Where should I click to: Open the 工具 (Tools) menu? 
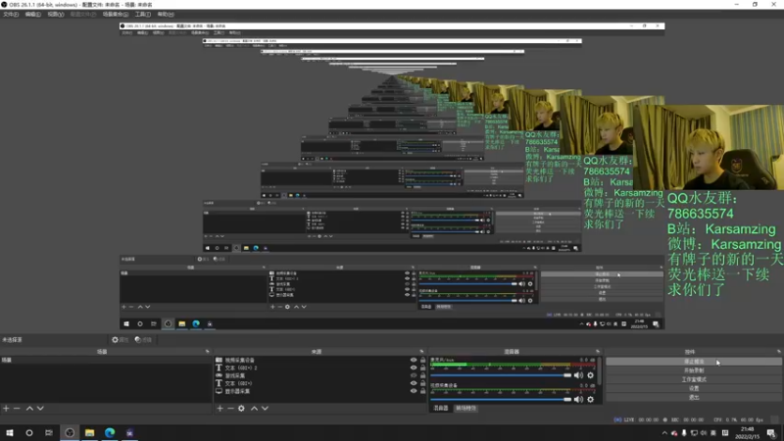tap(142, 14)
